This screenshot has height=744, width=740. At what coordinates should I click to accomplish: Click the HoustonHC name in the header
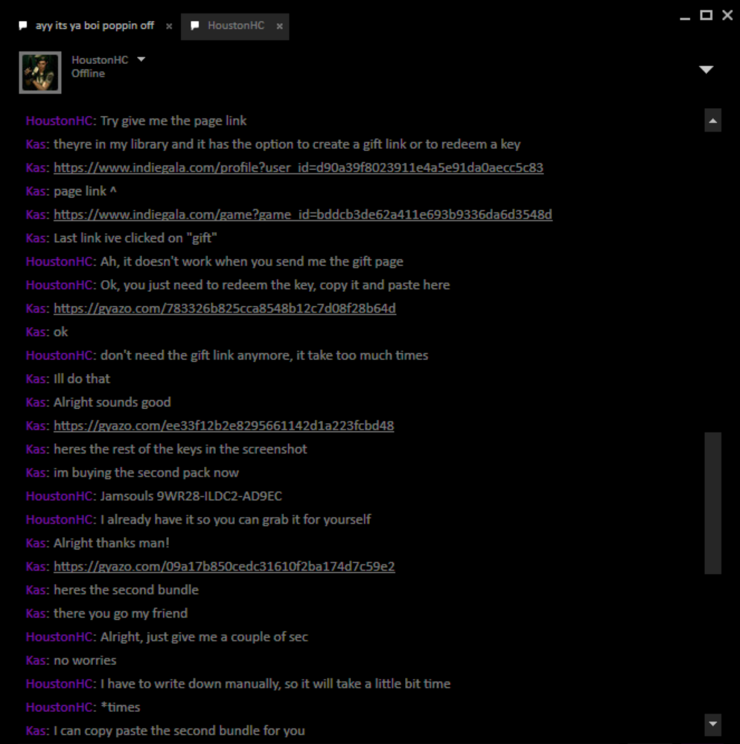click(x=100, y=60)
